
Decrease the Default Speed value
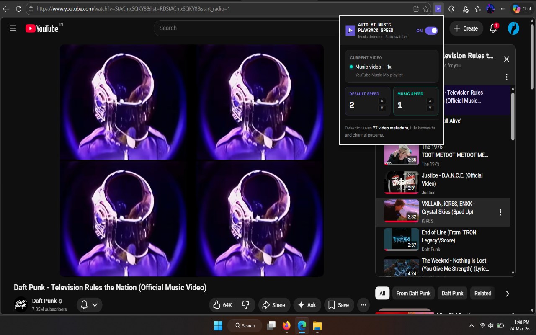click(382, 108)
